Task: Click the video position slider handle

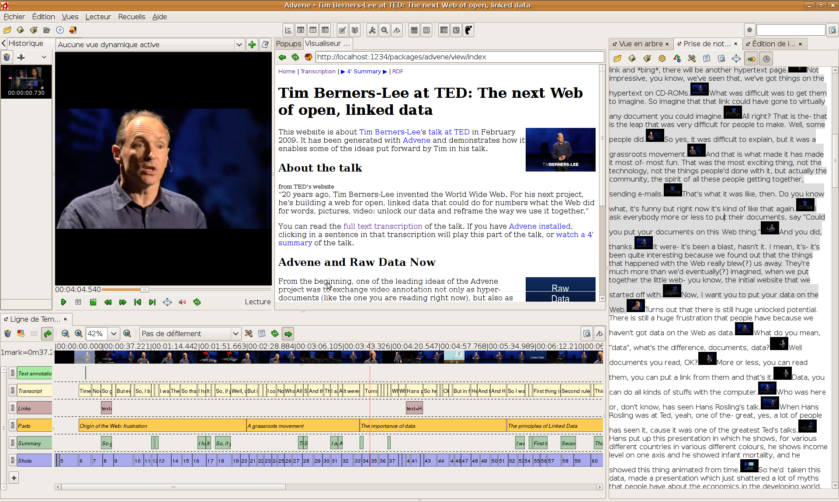Action: pyautogui.click(x=145, y=289)
